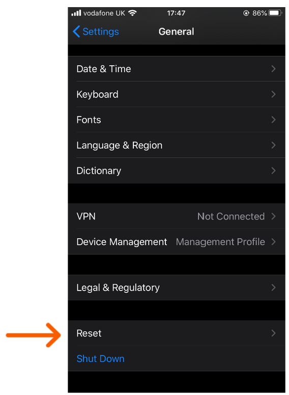Tap the orientation lock icon in status bar
The image size is (289, 395).
click(x=246, y=13)
